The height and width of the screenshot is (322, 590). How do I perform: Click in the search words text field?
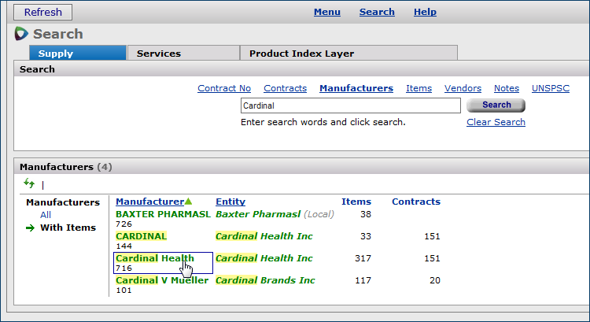(x=350, y=105)
